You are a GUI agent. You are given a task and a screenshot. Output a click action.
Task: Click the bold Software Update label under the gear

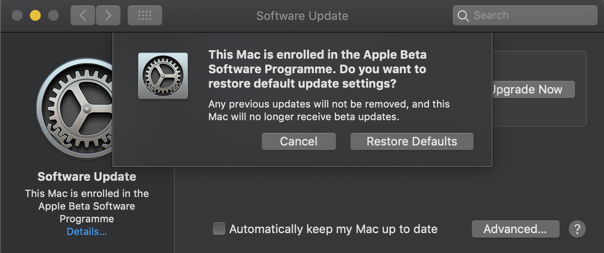point(86,176)
